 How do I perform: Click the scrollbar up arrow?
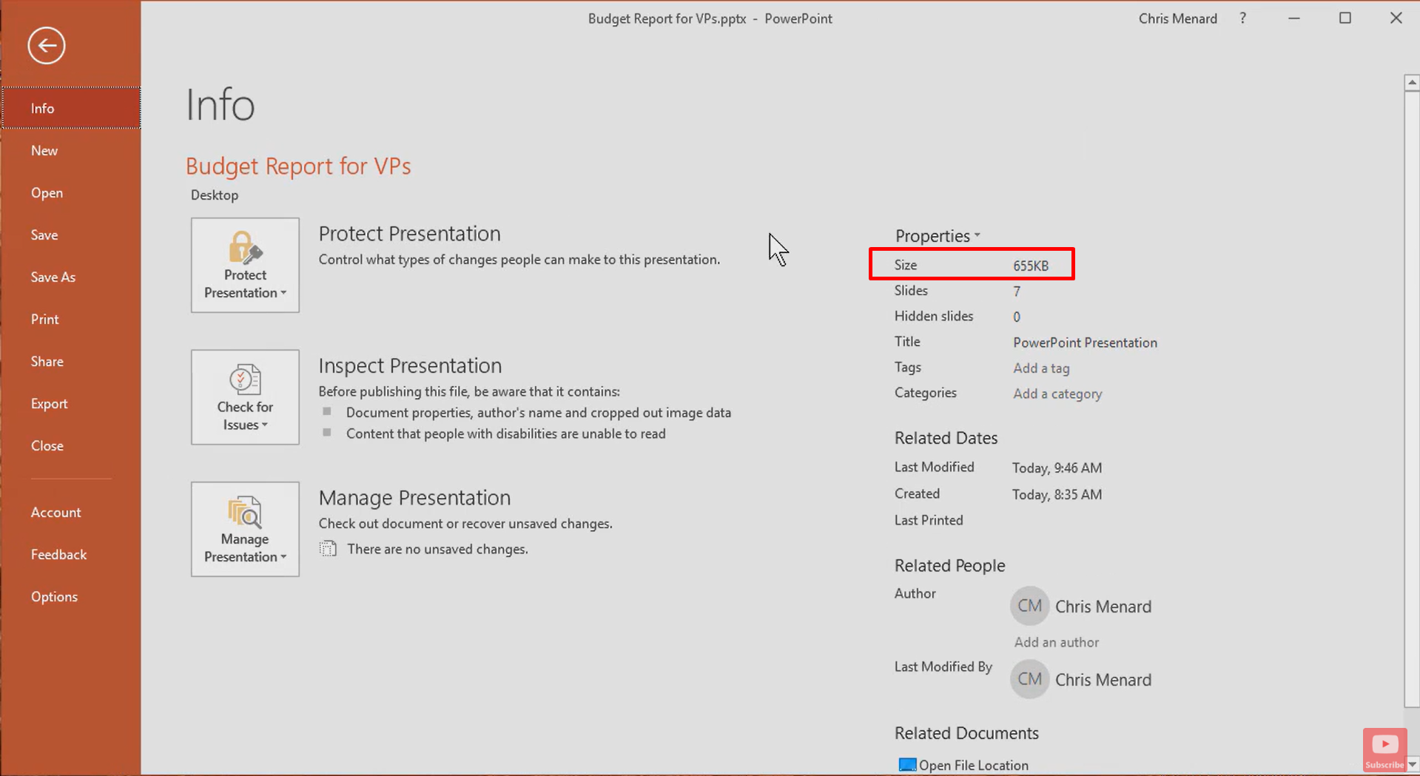[1411, 81]
